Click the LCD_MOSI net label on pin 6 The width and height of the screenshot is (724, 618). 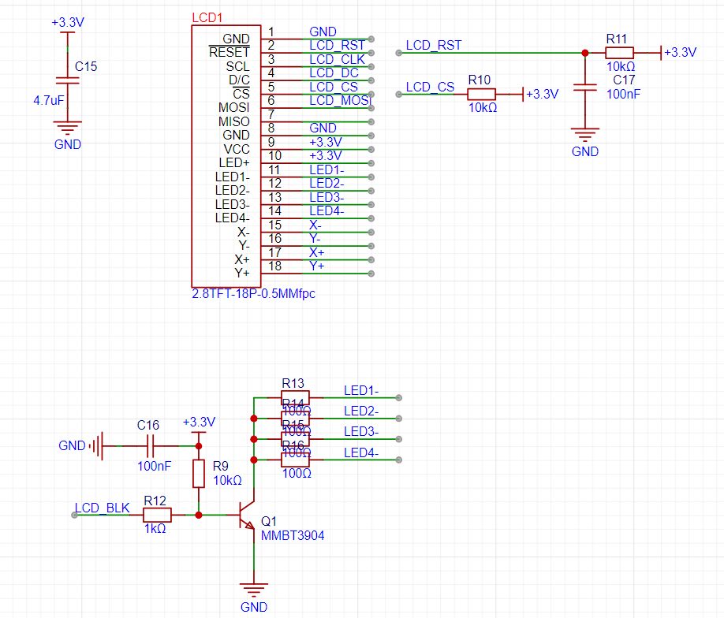click(x=340, y=100)
